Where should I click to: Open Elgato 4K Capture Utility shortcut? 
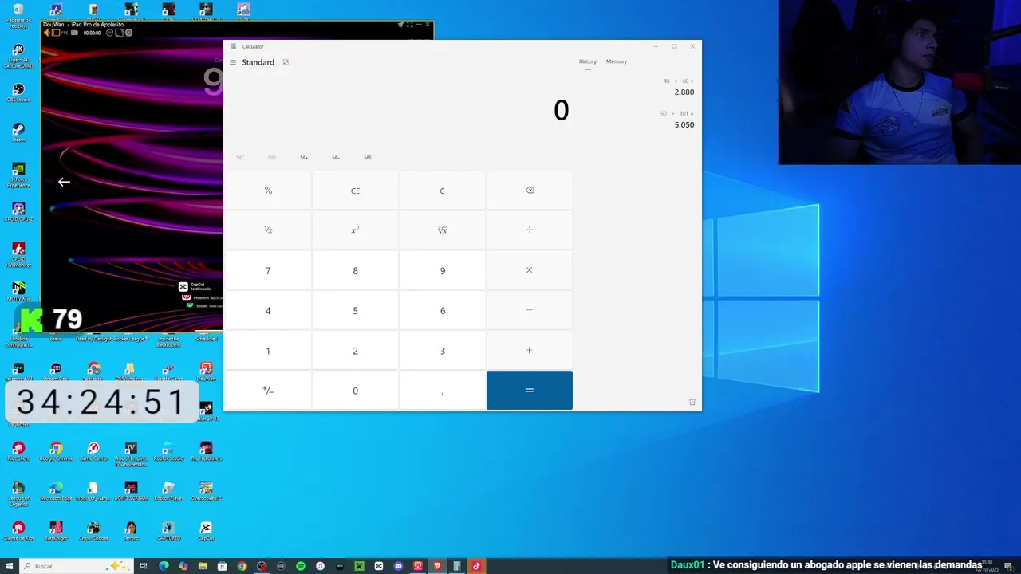18,54
